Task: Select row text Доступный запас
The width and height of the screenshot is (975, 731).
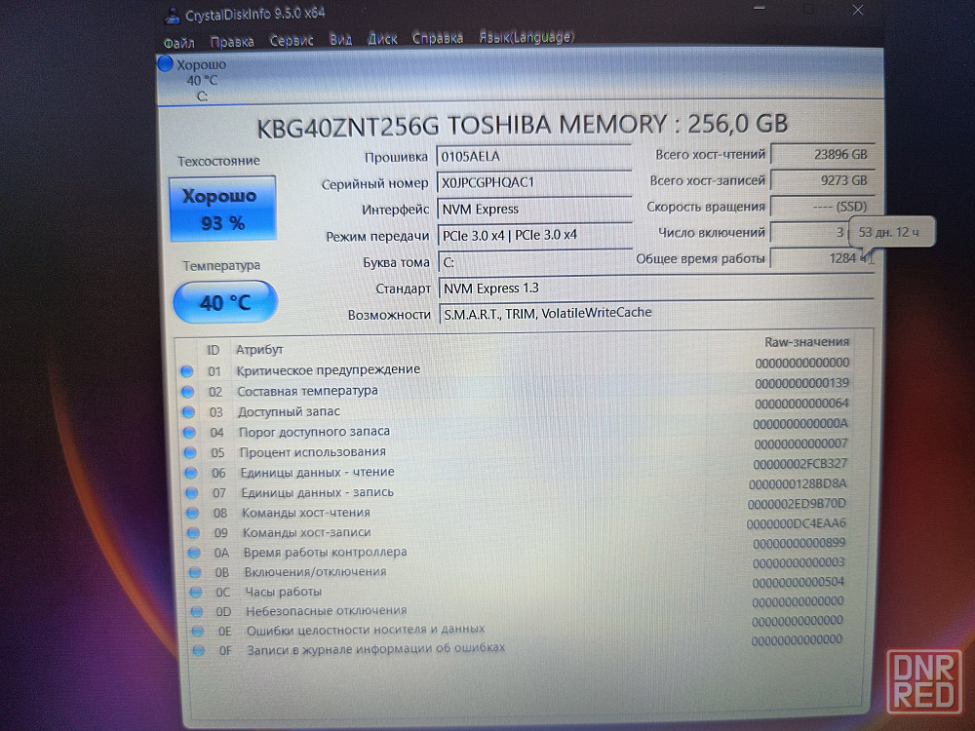Action: coord(290,411)
